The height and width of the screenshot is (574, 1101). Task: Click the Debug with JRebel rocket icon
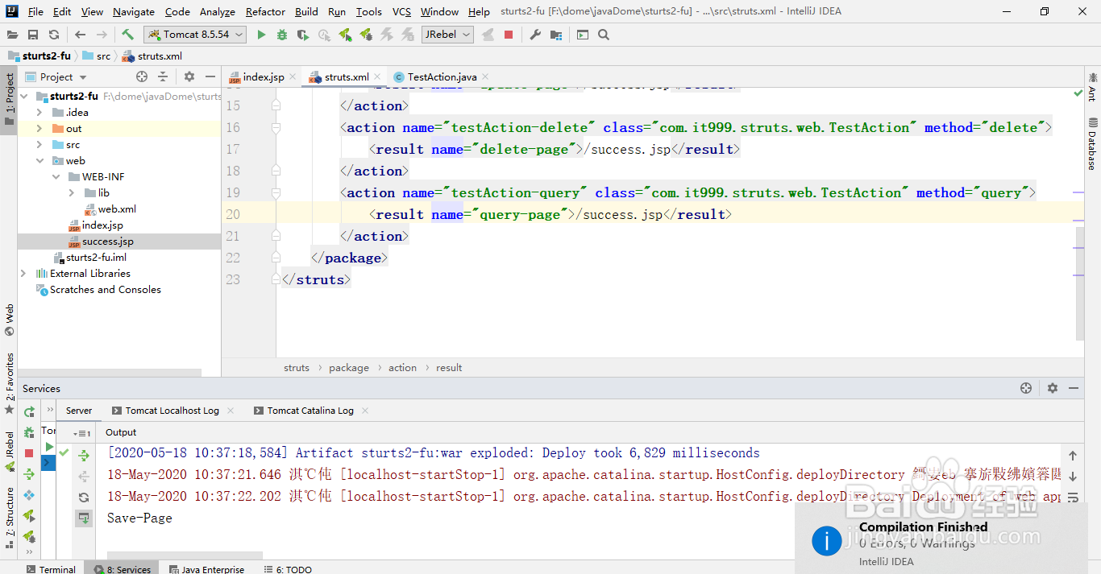(366, 35)
